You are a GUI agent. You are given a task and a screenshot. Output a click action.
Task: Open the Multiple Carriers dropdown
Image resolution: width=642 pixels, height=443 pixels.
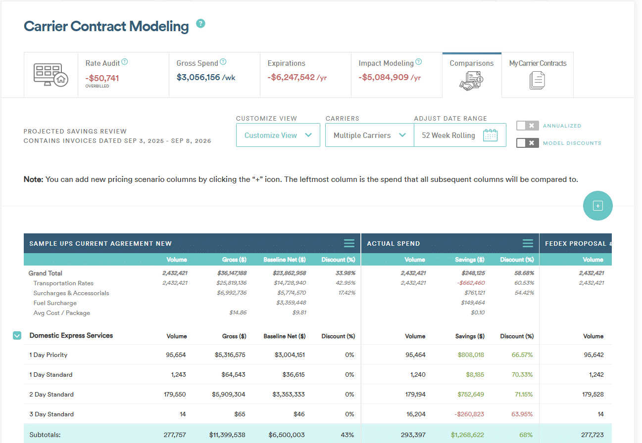click(370, 135)
